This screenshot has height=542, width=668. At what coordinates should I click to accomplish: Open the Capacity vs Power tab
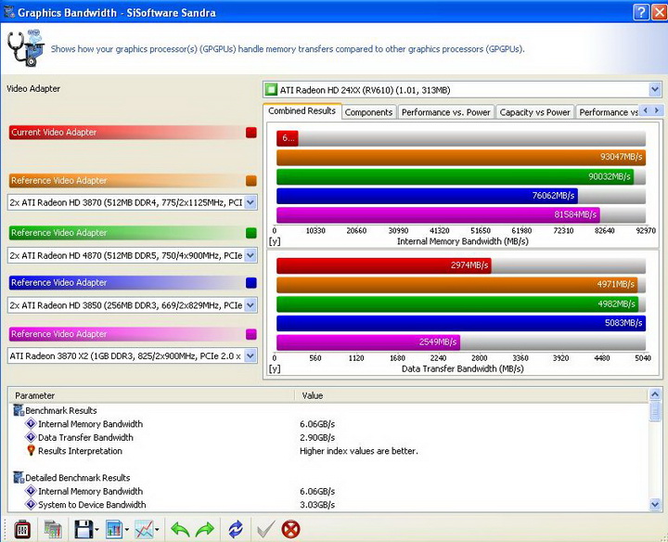pyautogui.click(x=534, y=112)
